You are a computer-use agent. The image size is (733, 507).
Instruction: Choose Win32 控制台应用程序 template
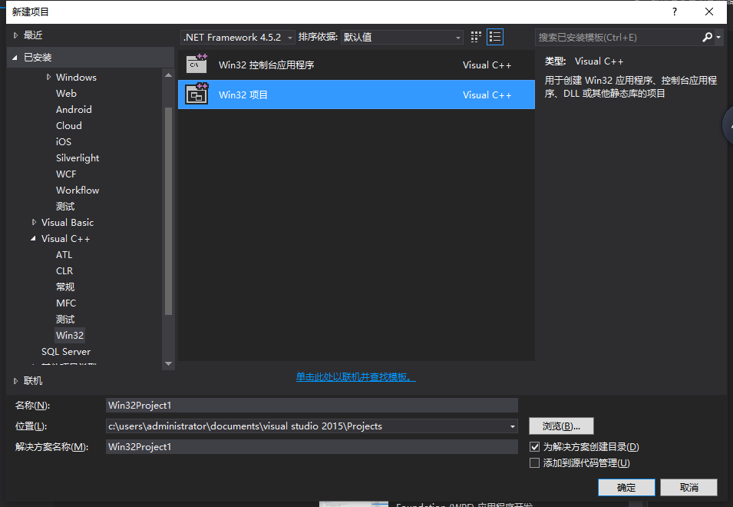(356, 65)
